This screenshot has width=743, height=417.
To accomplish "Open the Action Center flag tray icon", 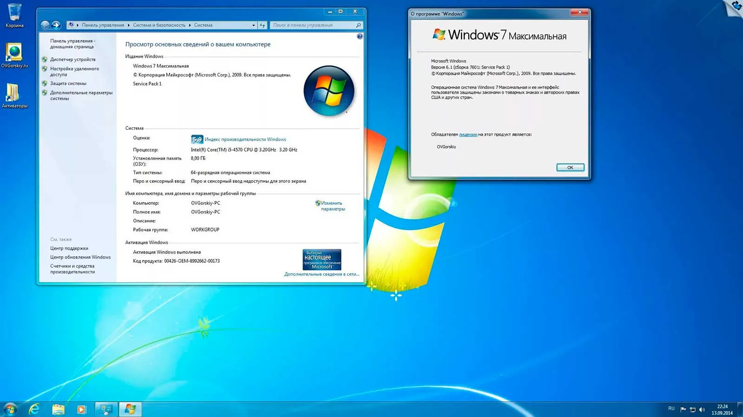I will point(683,409).
